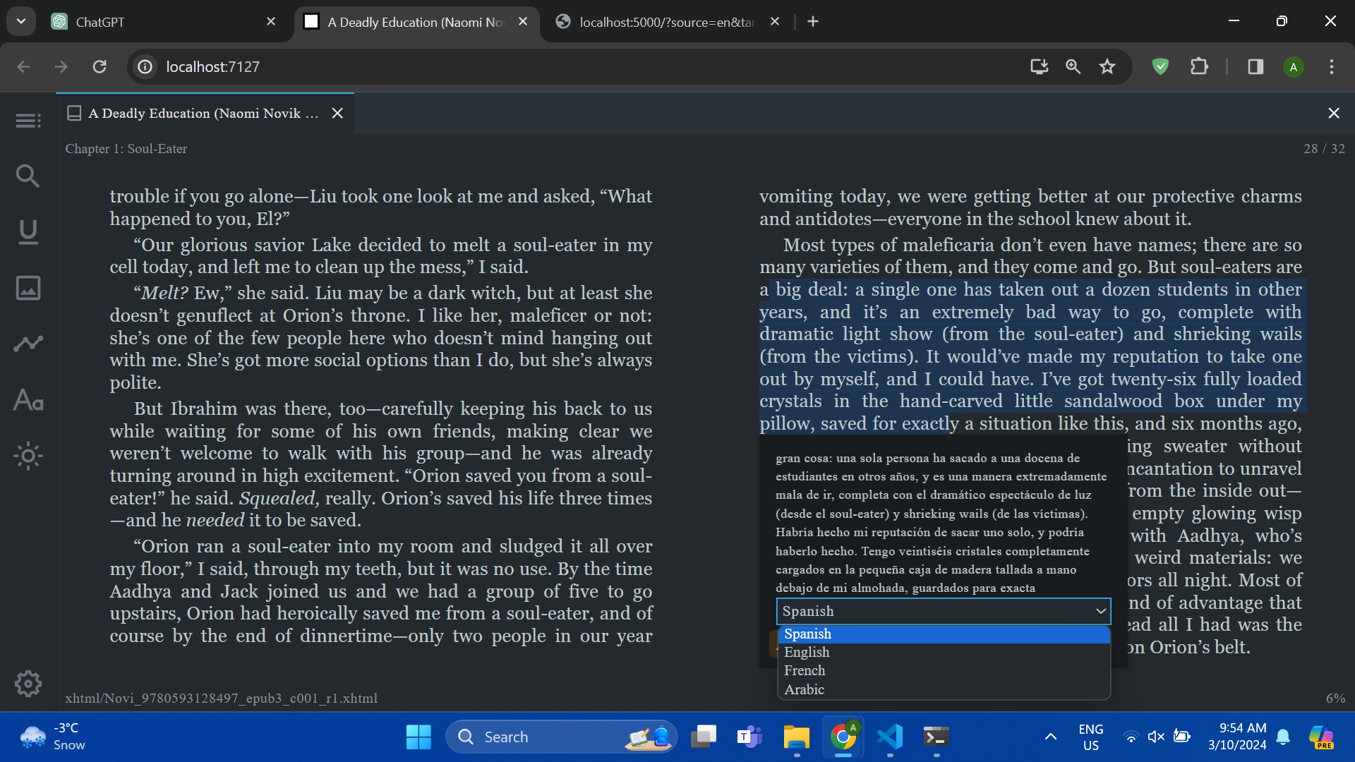1355x762 pixels.
Task: Toggle the brightness theme sun icon
Action: tap(28, 456)
